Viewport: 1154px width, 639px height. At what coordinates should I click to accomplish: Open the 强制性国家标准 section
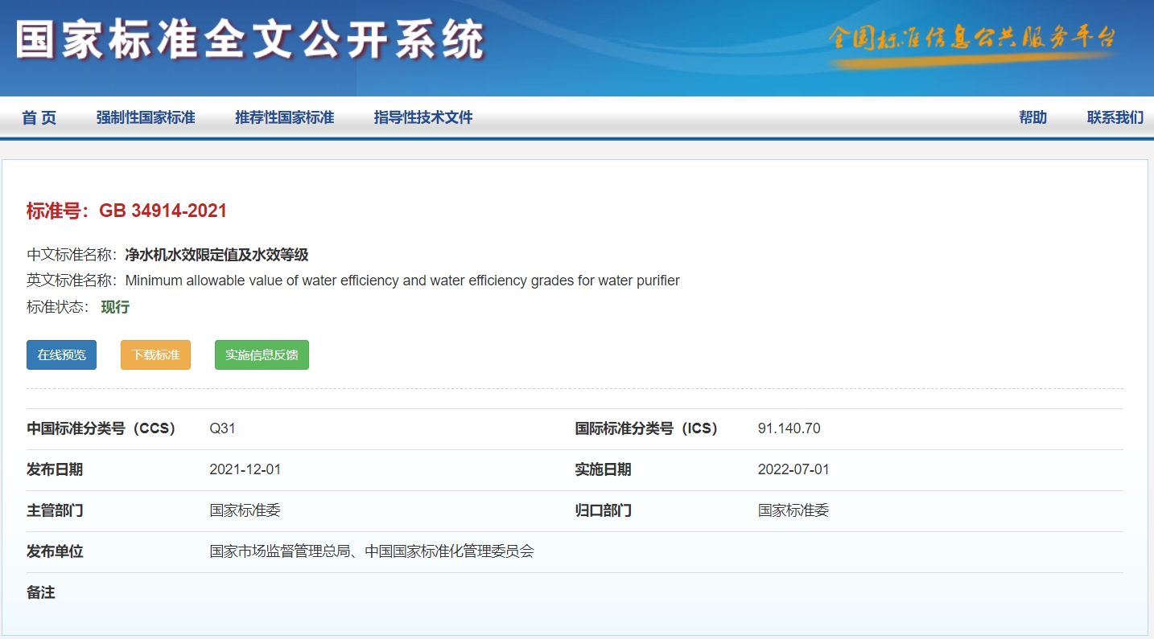pos(146,118)
